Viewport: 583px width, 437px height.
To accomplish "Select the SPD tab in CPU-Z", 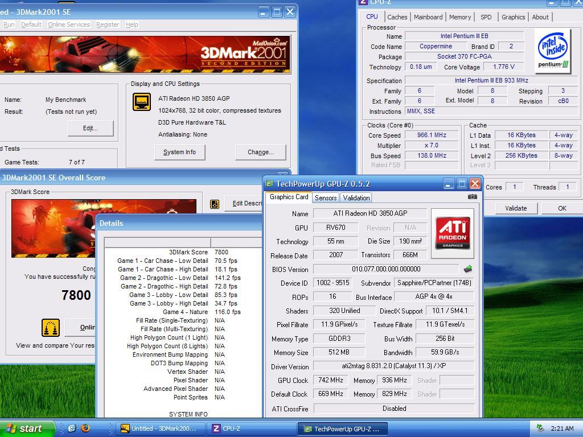I will pos(486,17).
